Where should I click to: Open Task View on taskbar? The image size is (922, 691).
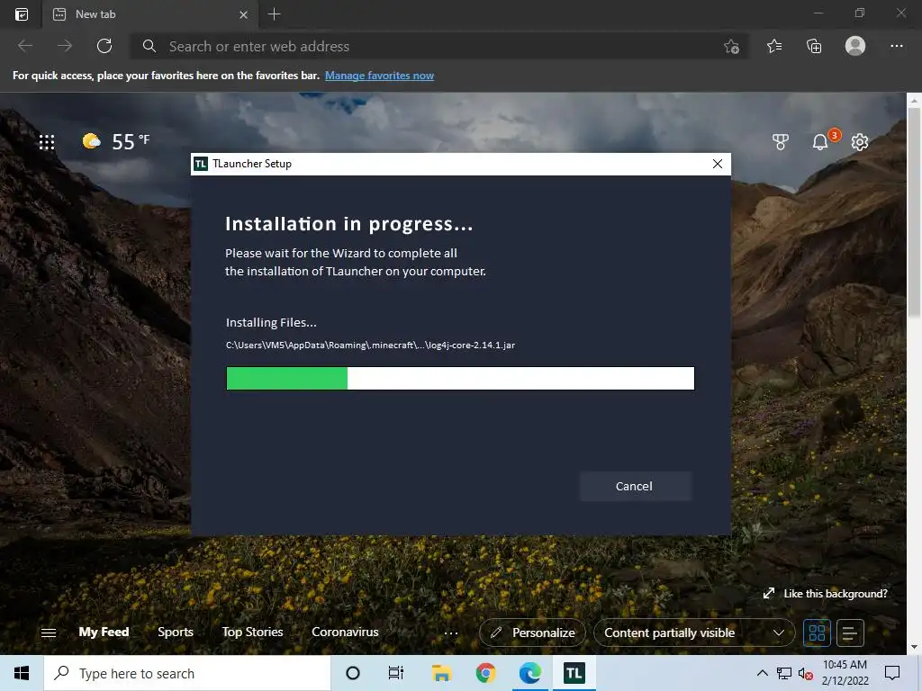pos(396,673)
